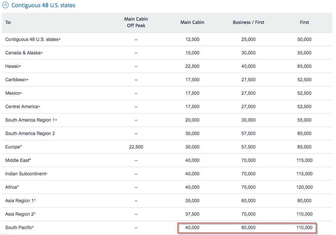Select Asia Region 1 Main Cabin 35,000

point(192,201)
